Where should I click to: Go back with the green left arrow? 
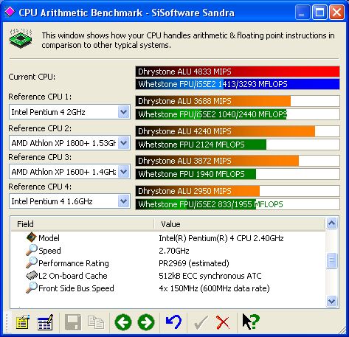coord(123,322)
